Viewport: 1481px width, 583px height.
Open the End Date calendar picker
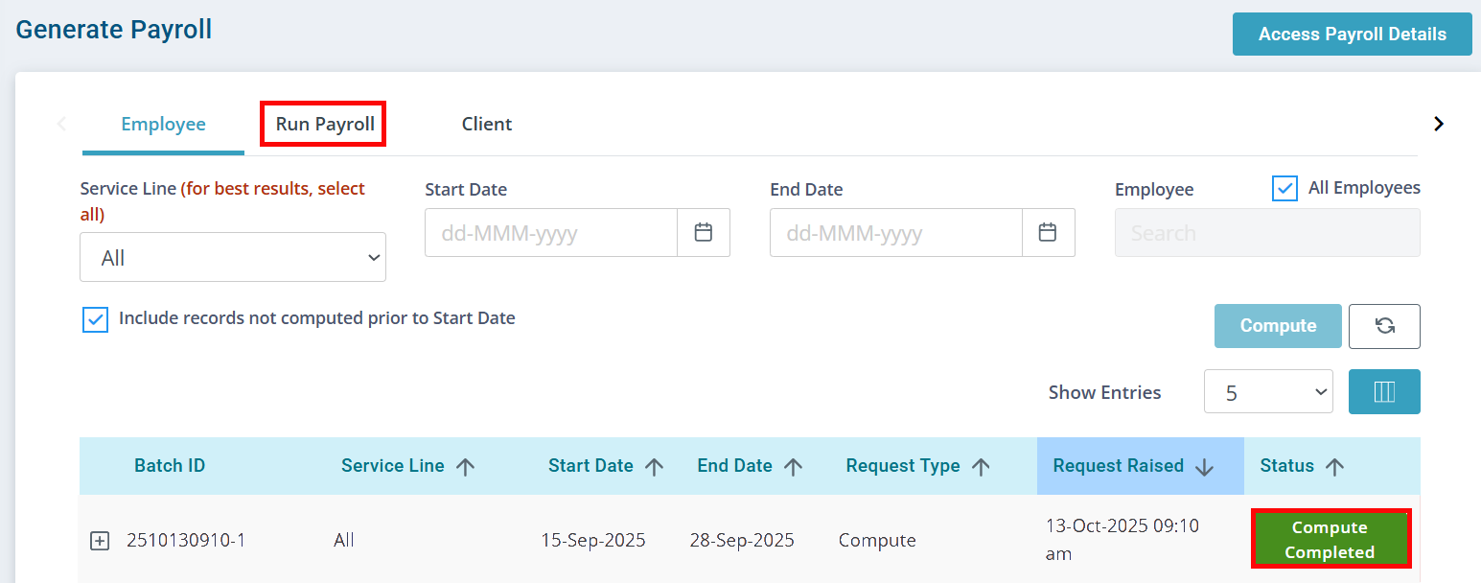click(x=1048, y=233)
